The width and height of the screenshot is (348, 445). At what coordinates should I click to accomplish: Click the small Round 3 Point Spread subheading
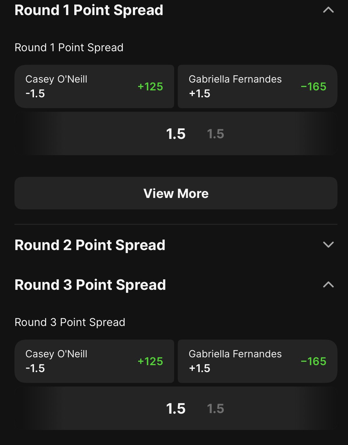[70, 322]
